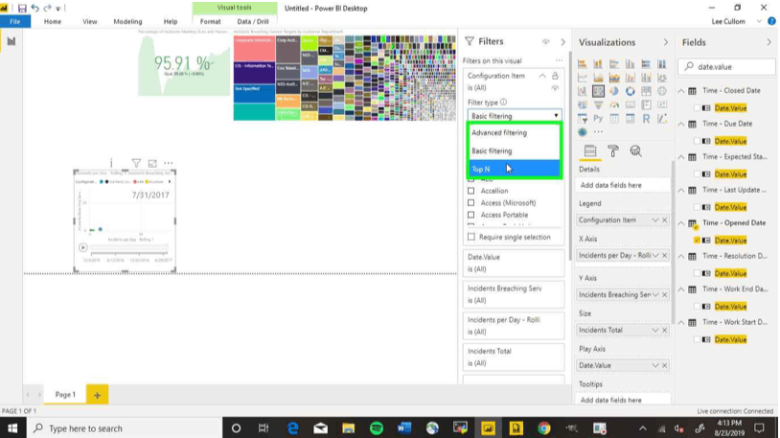The width and height of the screenshot is (780, 438).
Task: Lock the Configuration Item filter
Action: coord(555,76)
